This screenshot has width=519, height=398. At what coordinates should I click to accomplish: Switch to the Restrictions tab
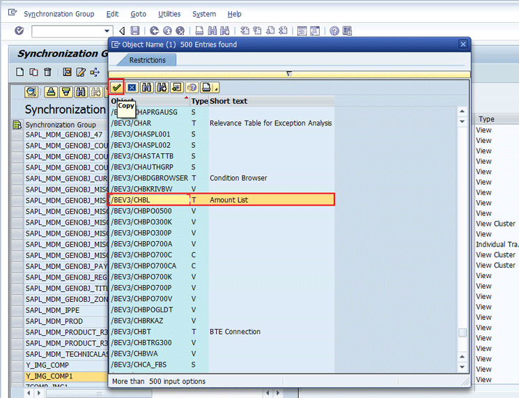point(147,60)
